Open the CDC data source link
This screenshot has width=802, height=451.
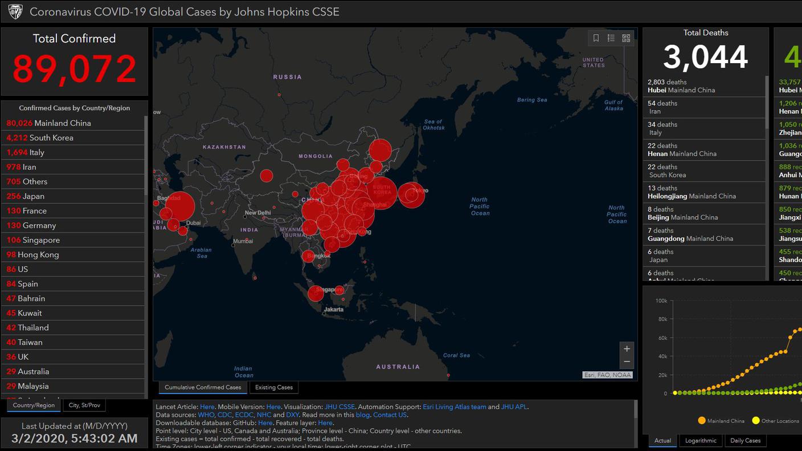click(224, 415)
